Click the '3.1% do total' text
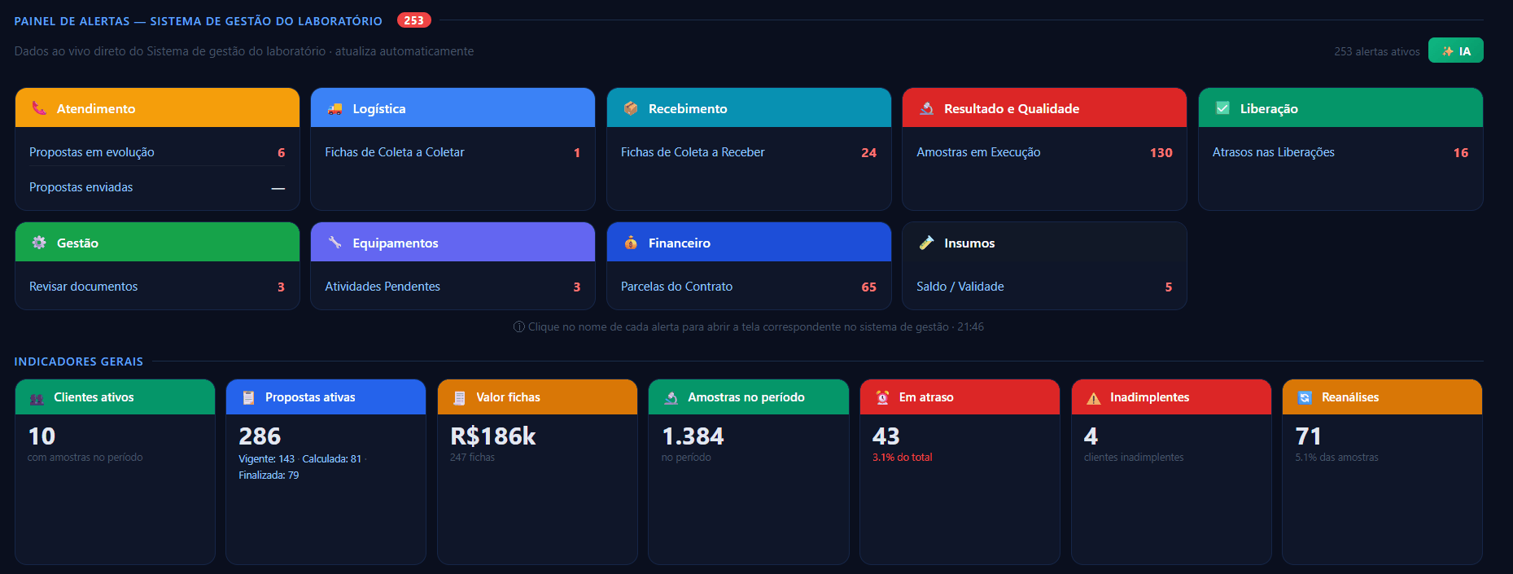 point(903,458)
